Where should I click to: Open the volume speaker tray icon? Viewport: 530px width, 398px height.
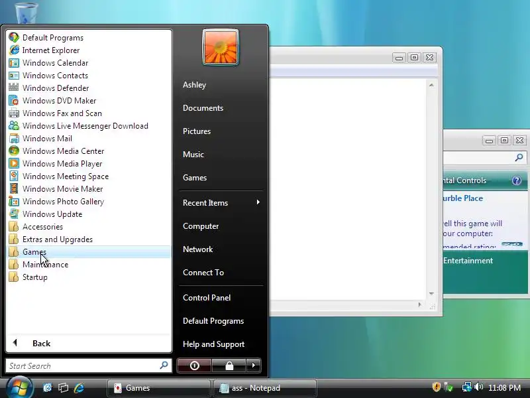pos(478,387)
